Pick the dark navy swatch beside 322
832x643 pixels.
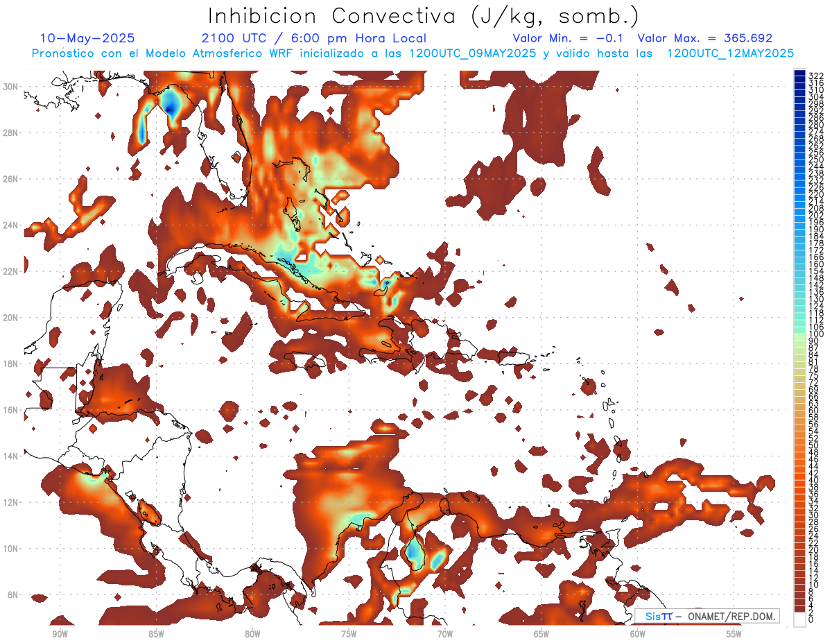pyautogui.click(x=799, y=73)
